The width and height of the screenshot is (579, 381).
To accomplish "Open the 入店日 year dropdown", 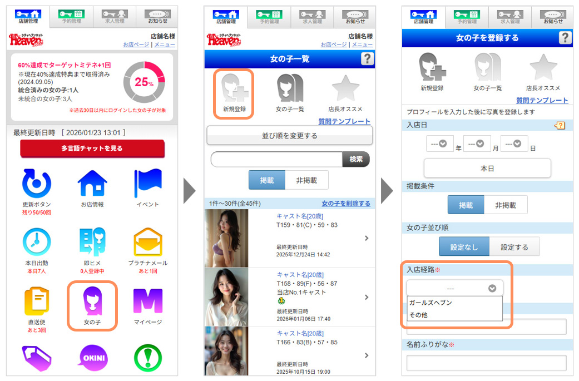I will click(439, 144).
